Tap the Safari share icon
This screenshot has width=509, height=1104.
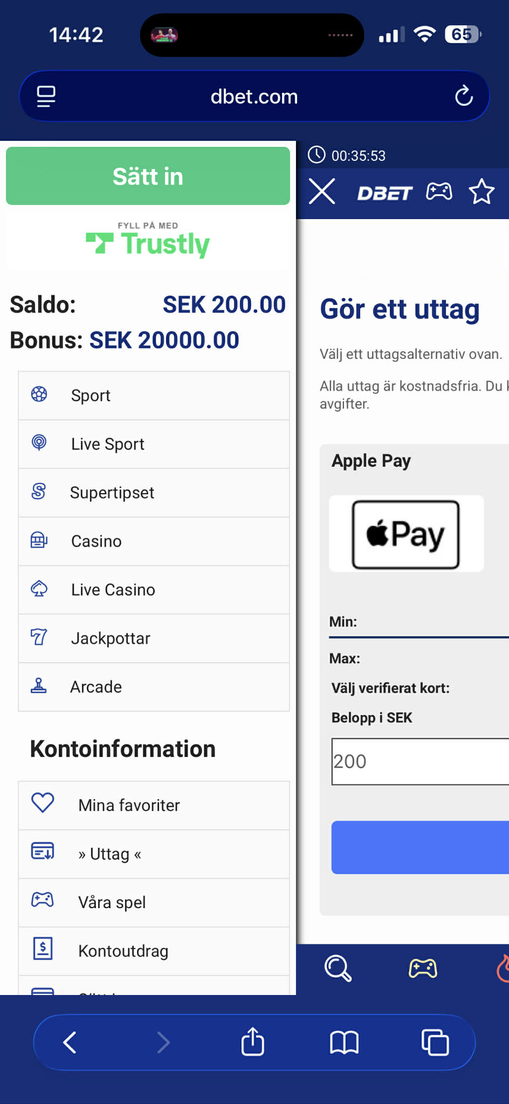click(252, 1041)
